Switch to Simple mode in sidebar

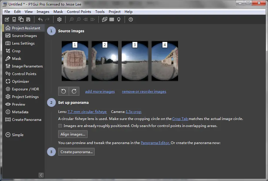tap(17, 135)
